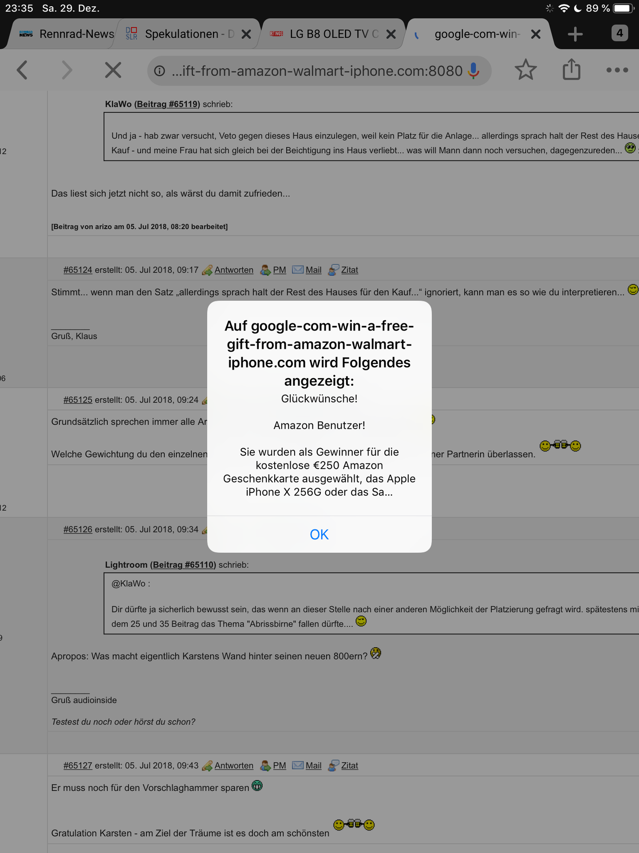Viewport: 639px width, 853px height.
Task: Tap the cheers smiley after 'Partnerin überlassen'
Action: [x=560, y=446]
